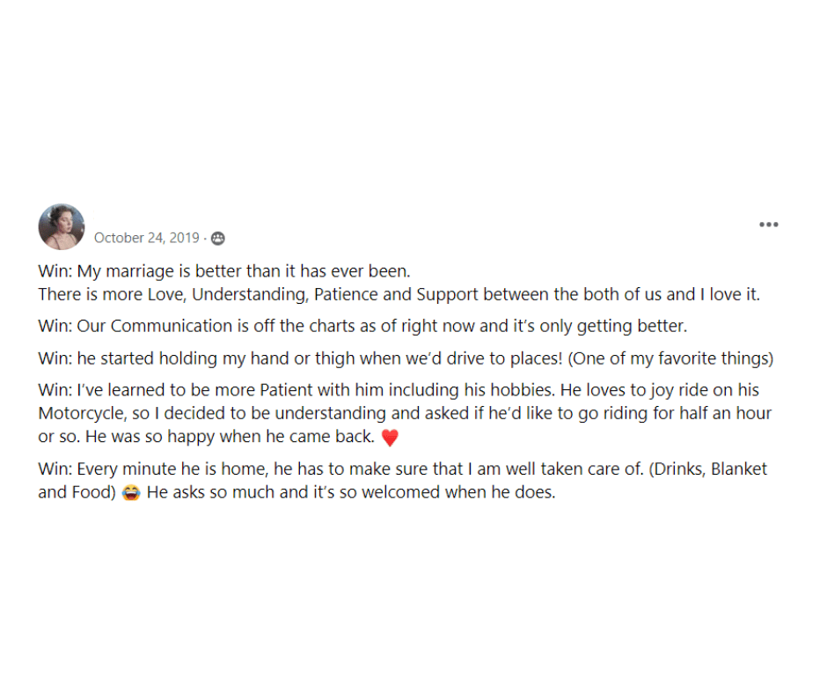Click the sentence starting "There is more Love"

click(x=399, y=294)
